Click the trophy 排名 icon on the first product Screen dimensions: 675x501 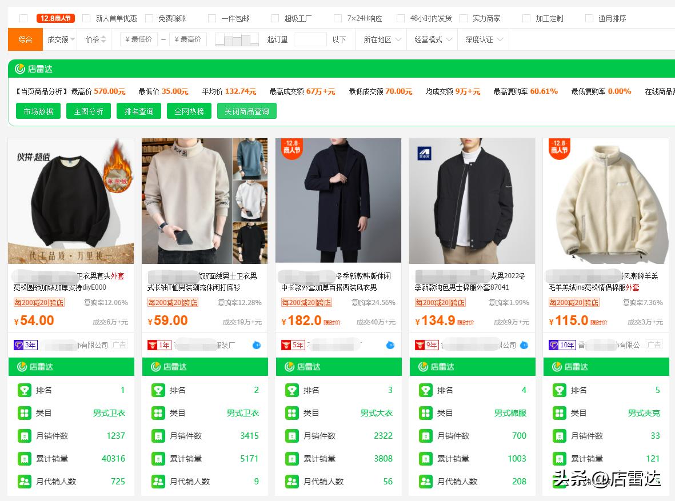click(x=25, y=390)
